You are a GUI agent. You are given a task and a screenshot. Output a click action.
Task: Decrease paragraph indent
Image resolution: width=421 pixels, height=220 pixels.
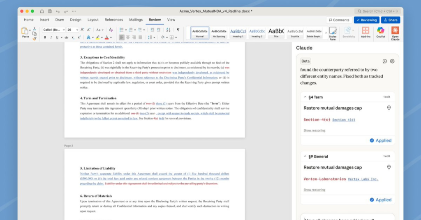pos(152,30)
